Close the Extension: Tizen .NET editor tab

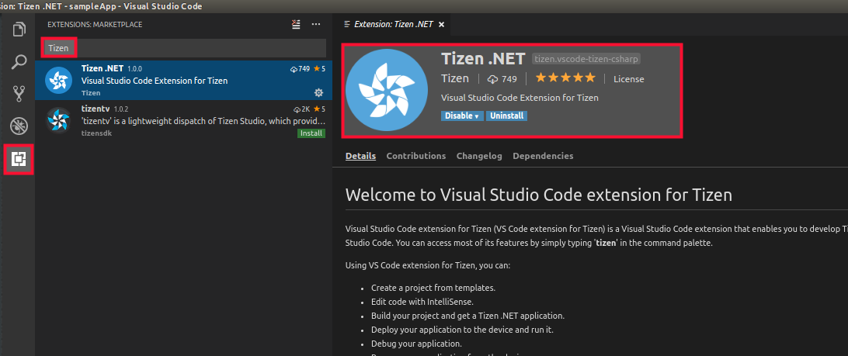[x=442, y=25]
